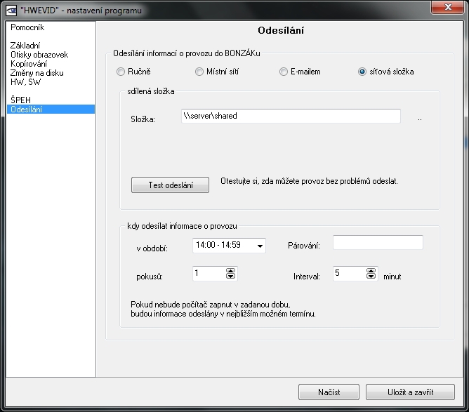Open the Kopírování settings page

[x=29, y=64]
